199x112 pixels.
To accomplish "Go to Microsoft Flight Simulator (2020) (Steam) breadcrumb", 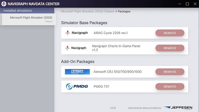I will click(88, 12).
